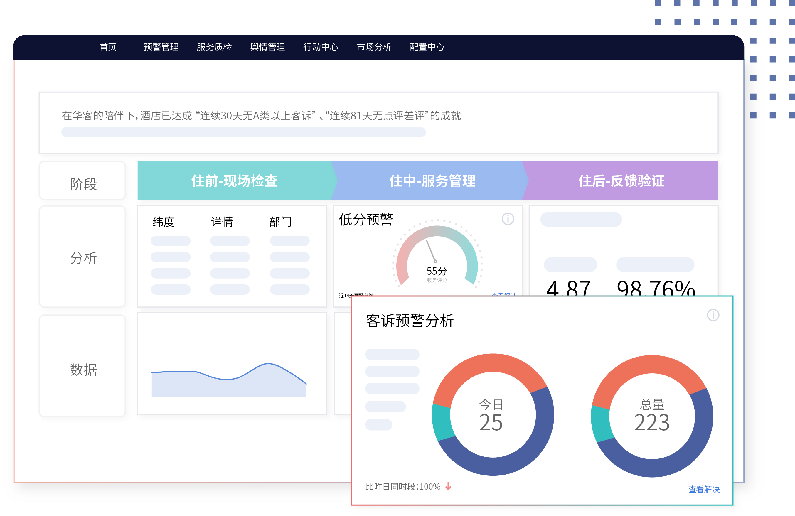This screenshot has height=516, width=795.
Task: Click the 55分 gauge needle
Action: click(431, 251)
